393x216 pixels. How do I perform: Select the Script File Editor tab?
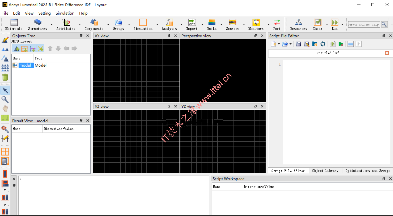tap(288, 171)
